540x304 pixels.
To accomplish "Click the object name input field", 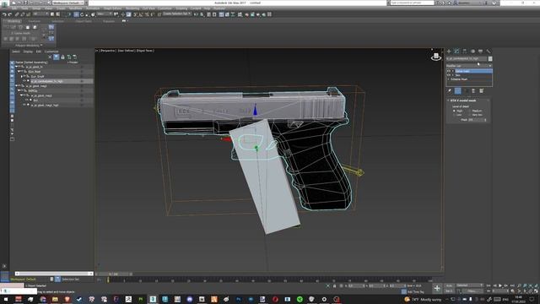I will (x=467, y=59).
